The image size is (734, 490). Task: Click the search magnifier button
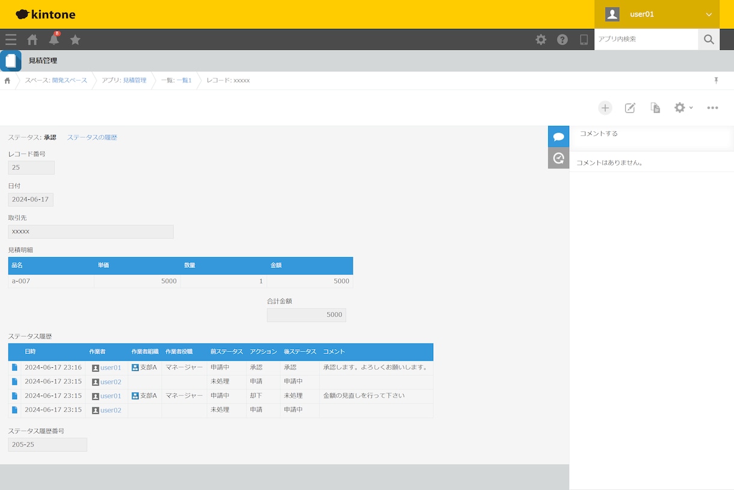[709, 40]
